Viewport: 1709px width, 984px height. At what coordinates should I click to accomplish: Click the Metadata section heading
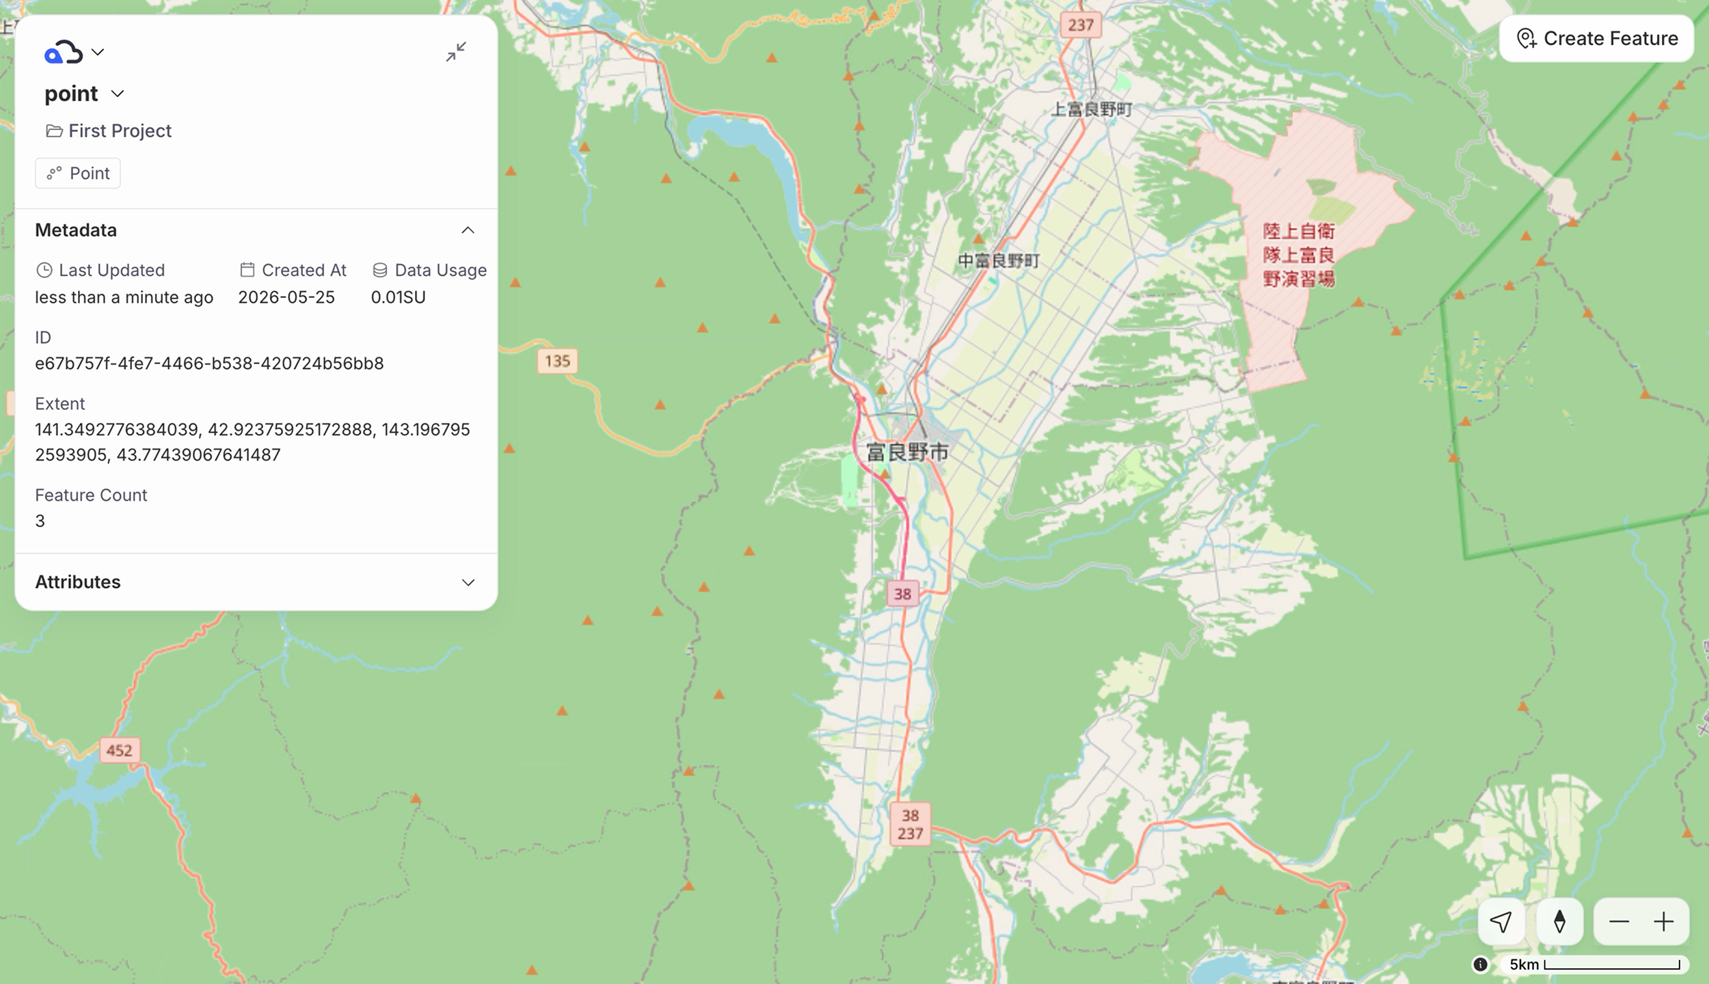(x=76, y=230)
